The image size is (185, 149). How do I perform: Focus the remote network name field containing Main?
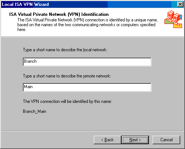tap(87, 87)
